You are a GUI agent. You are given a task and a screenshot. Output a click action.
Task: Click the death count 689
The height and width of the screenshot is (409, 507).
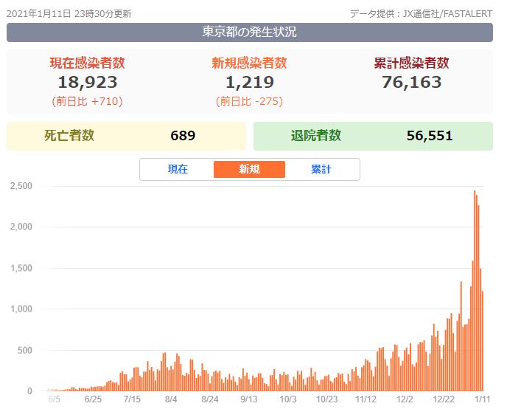(183, 136)
